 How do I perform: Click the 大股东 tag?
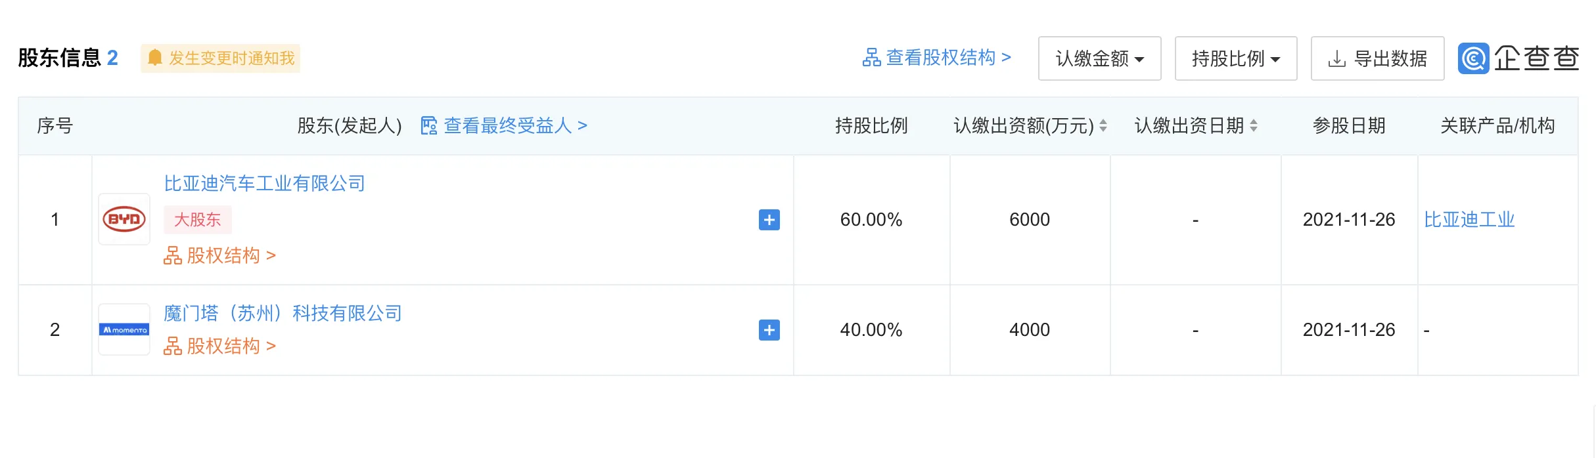(198, 220)
